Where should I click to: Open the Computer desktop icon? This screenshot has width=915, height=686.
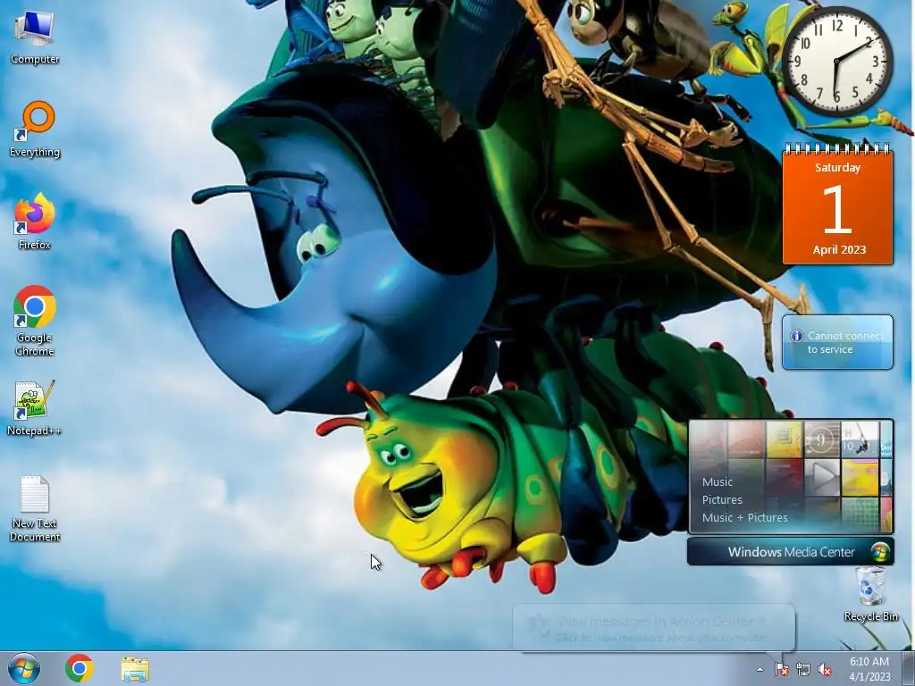[35, 38]
